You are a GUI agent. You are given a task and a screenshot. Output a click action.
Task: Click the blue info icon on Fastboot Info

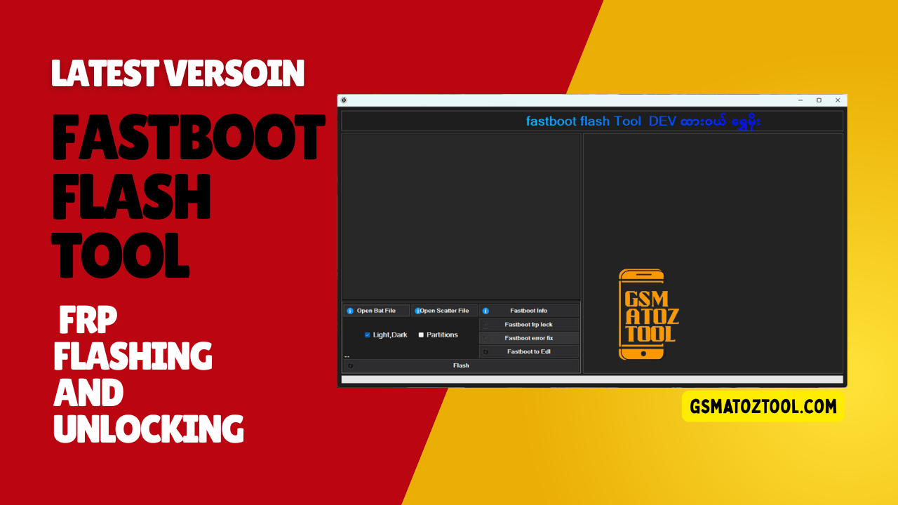485,311
